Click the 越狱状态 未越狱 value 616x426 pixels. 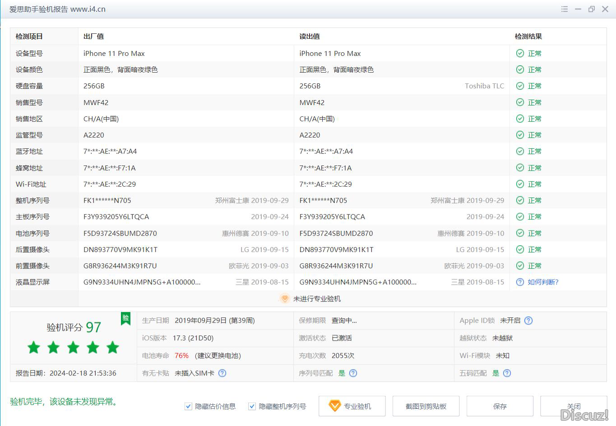502,338
